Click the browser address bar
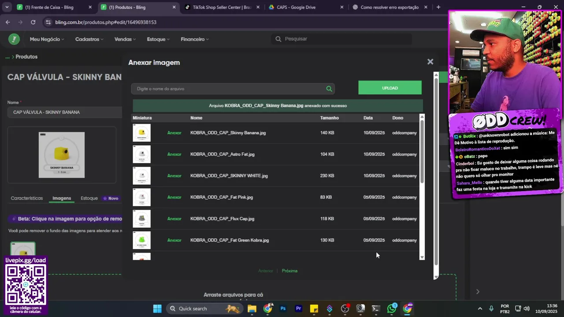The width and height of the screenshot is (564, 317). click(x=245, y=22)
